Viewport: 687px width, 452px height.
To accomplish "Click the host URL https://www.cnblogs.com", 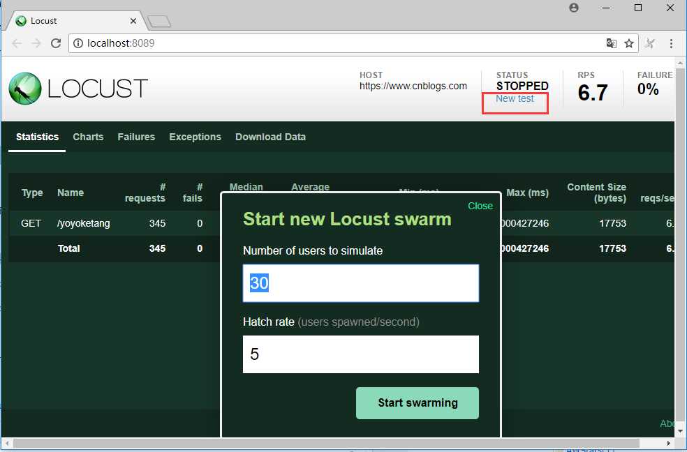I will (413, 86).
